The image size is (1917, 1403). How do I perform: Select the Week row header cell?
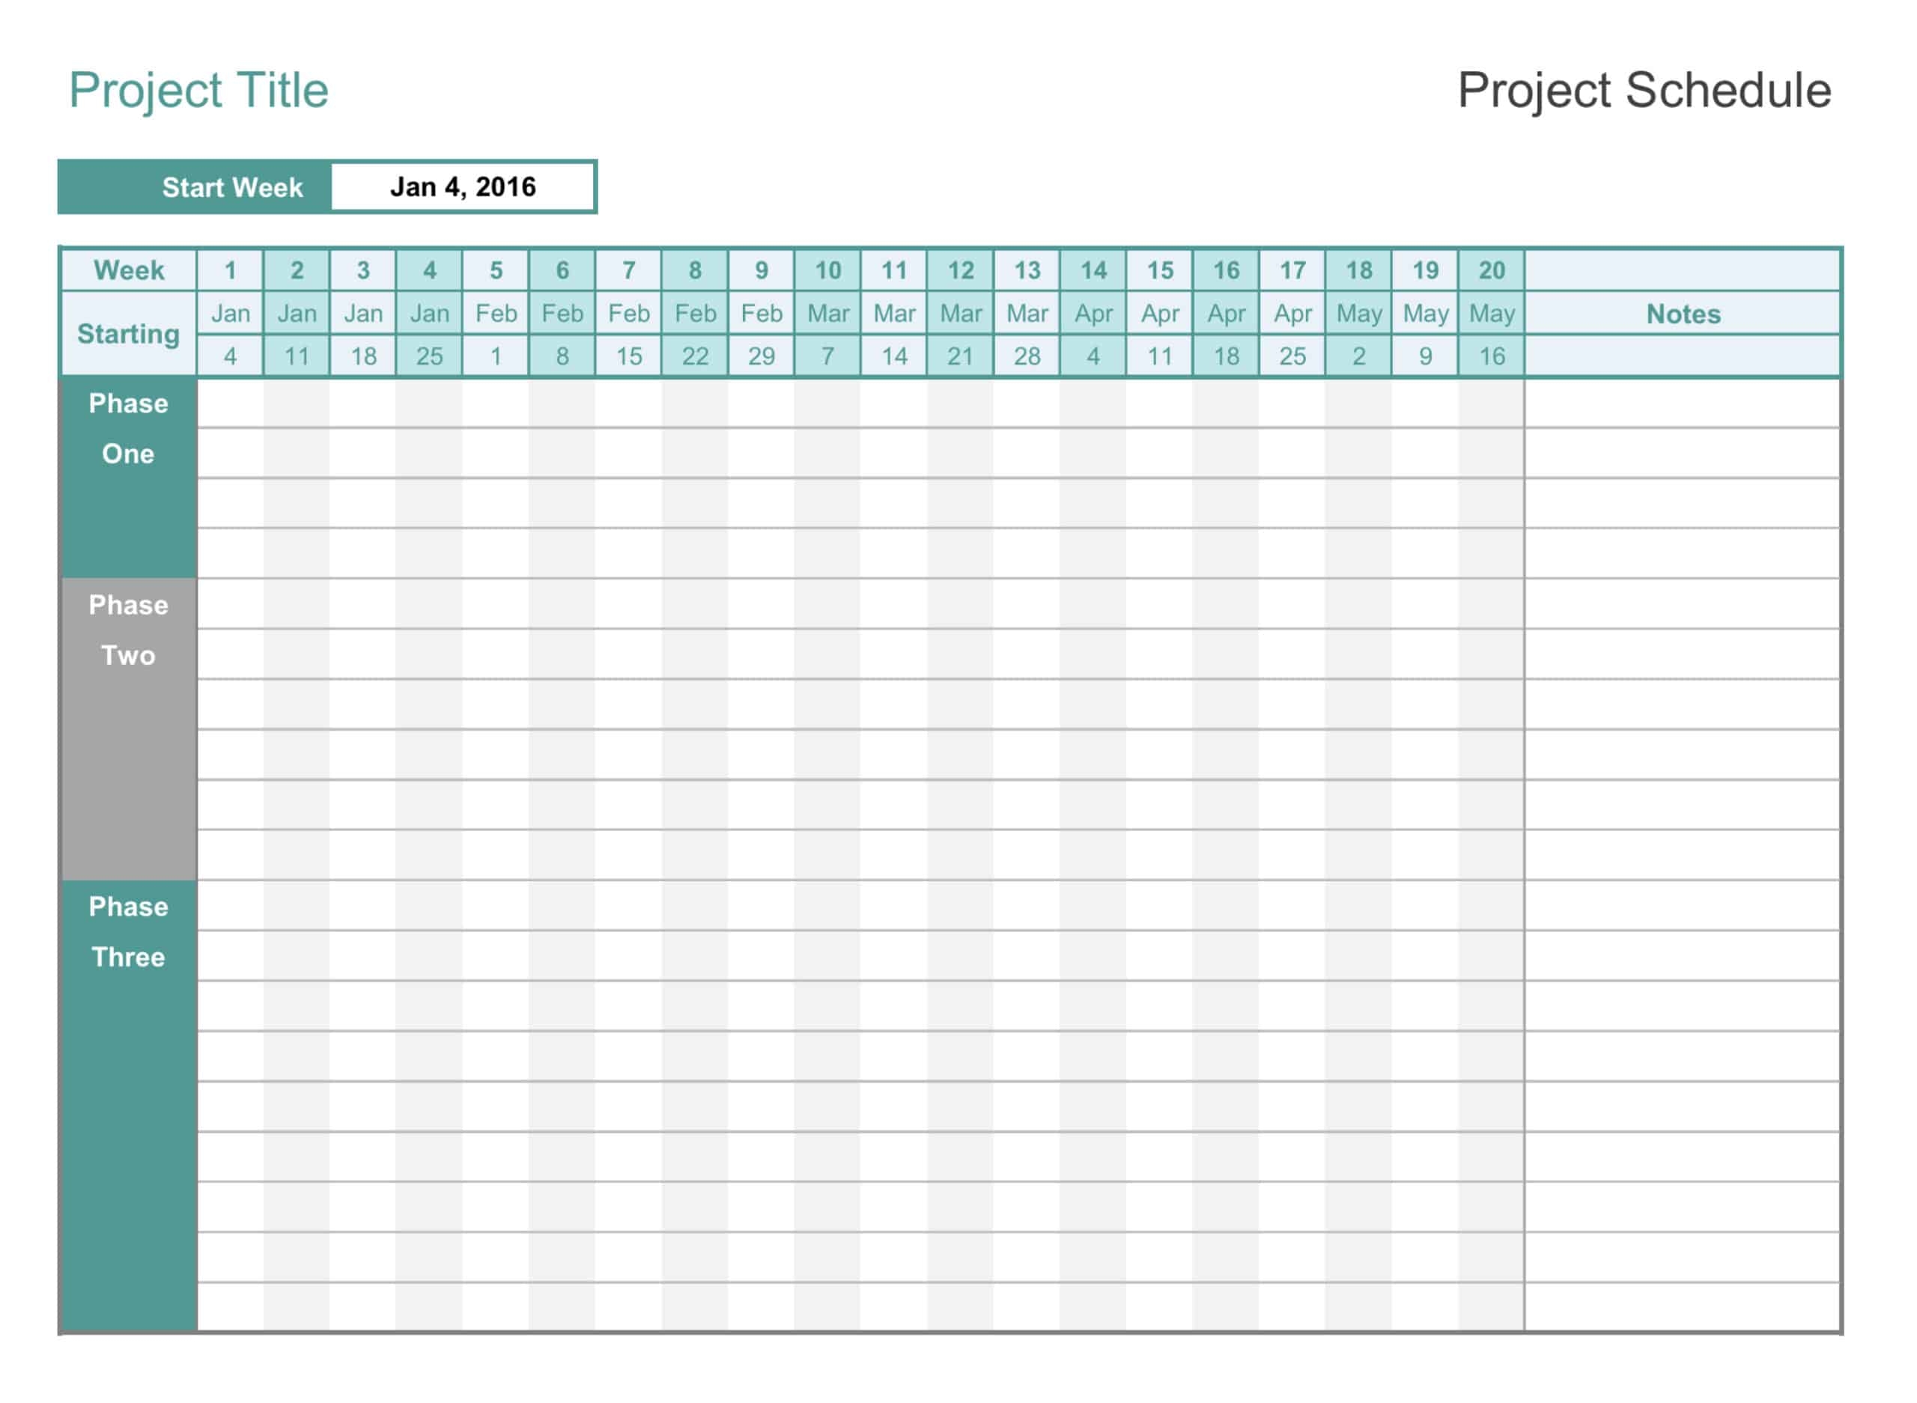click(129, 270)
